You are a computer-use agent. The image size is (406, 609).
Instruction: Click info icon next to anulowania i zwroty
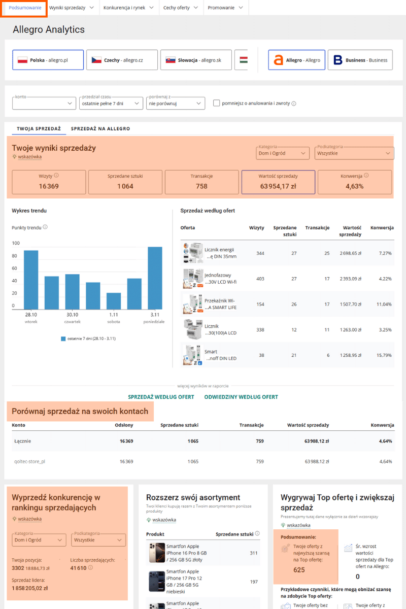[294, 104]
